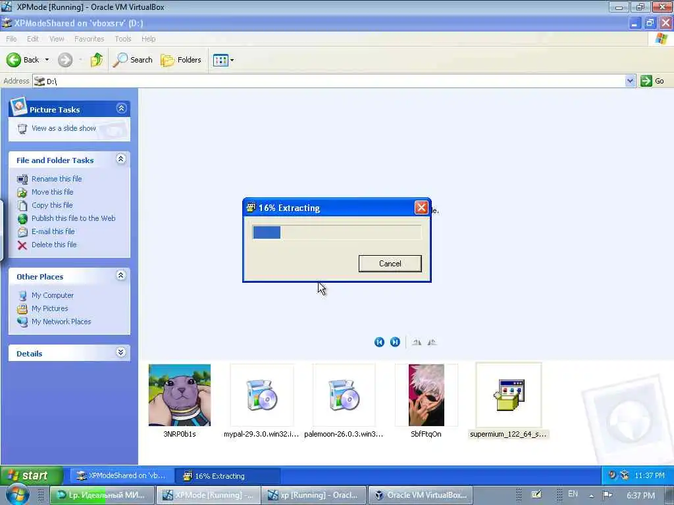This screenshot has height=505, width=674.
Task: Click the Rename this file icon
Action: coord(22,179)
